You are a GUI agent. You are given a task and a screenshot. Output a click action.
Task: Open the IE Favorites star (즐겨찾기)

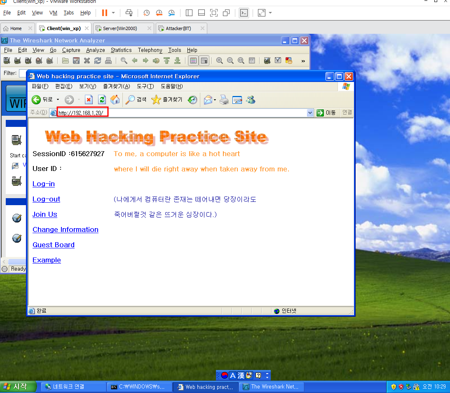pyautogui.click(x=167, y=100)
